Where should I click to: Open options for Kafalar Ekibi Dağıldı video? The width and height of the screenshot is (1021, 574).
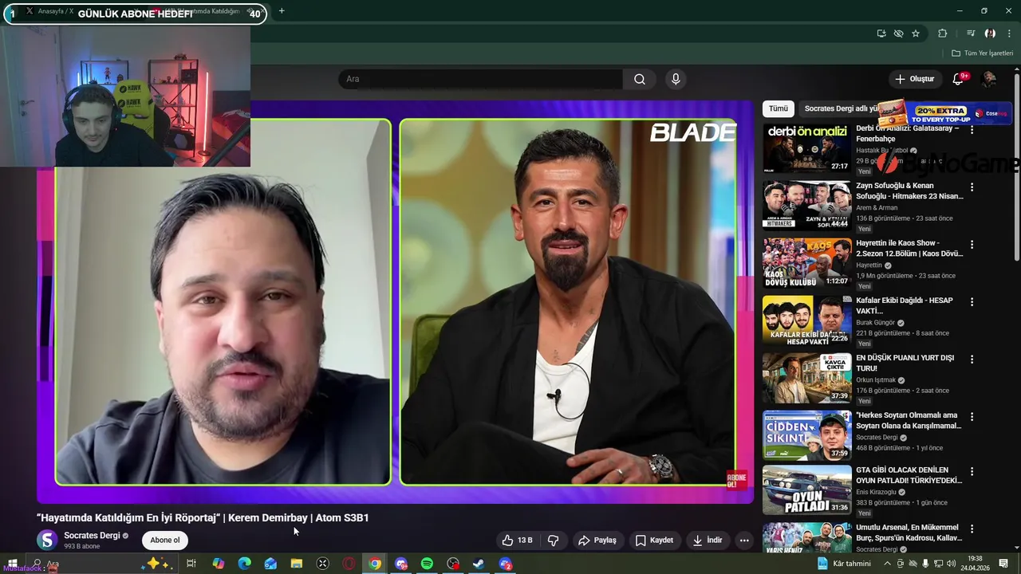point(972,302)
